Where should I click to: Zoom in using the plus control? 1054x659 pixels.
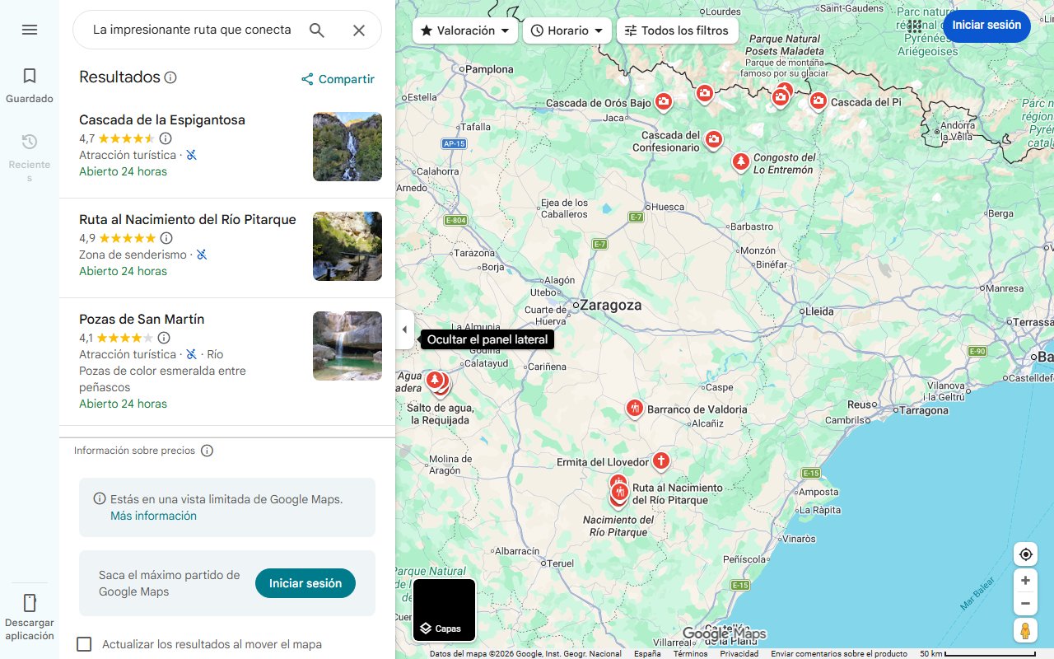pyautogui.click(x=1025, y=580)
